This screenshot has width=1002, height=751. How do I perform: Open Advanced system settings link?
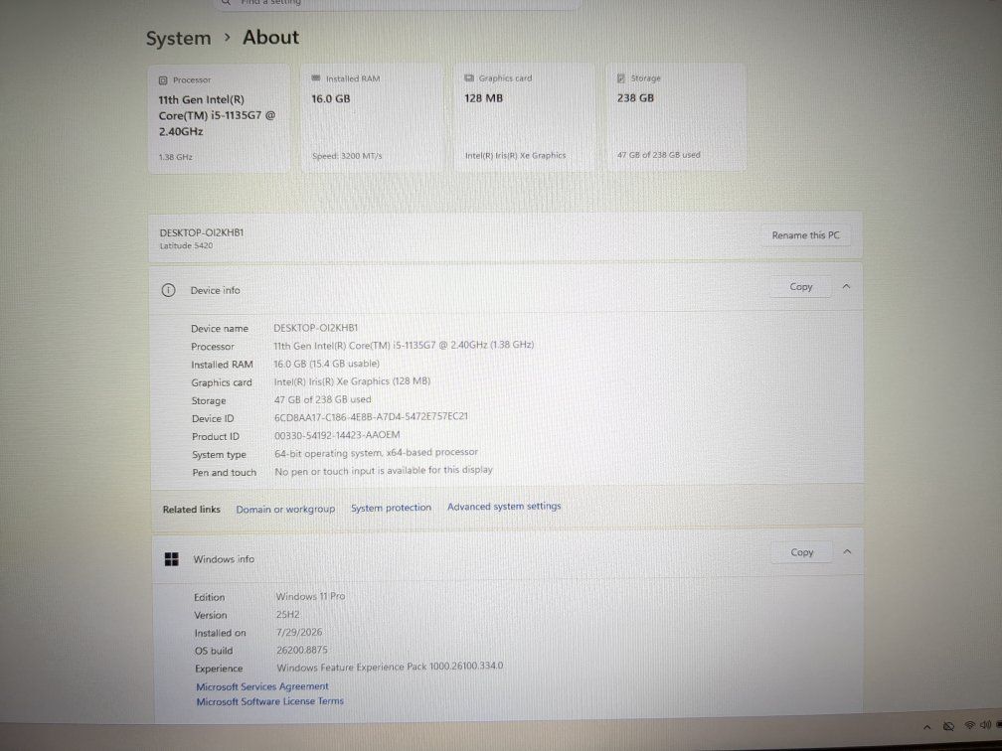[x=504, y=507]
